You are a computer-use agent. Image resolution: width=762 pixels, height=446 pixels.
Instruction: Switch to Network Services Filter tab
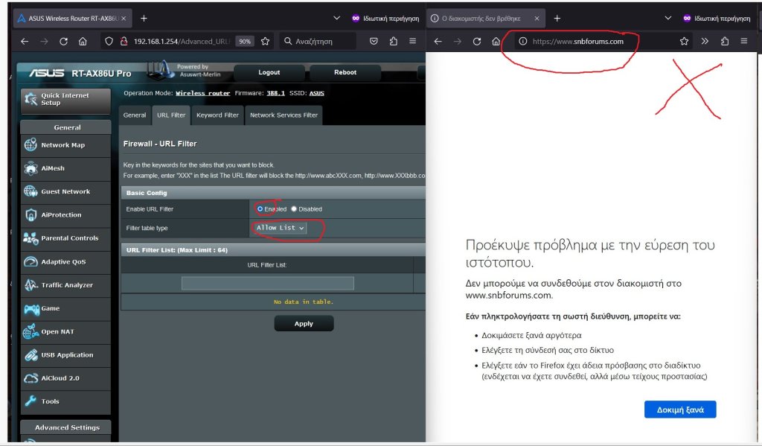[x=284, y=115]
